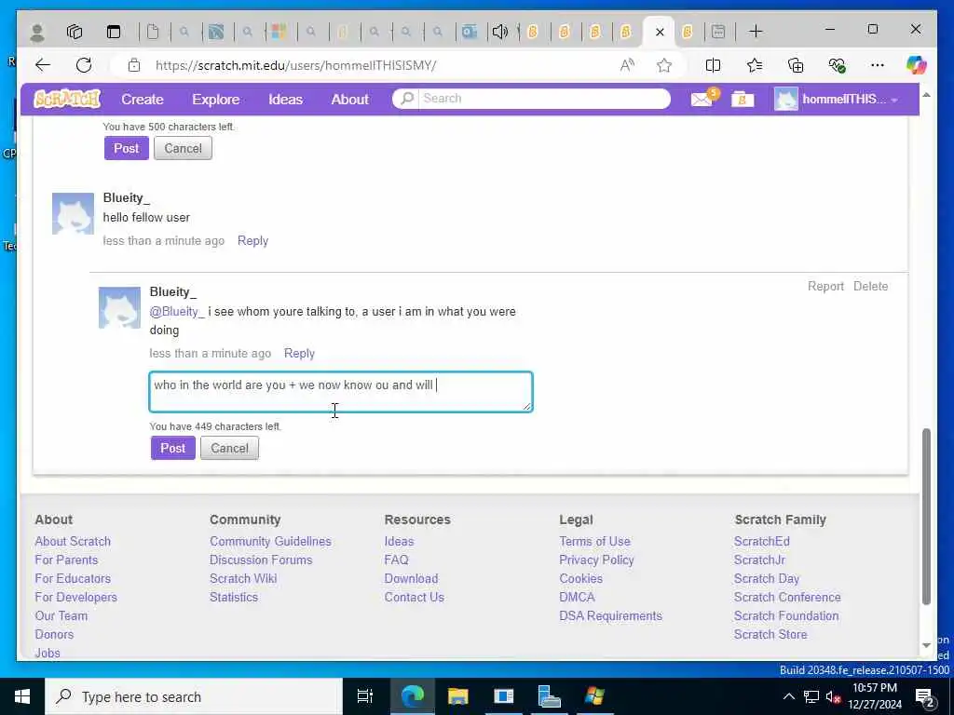Screen dimensions: 954x715
Task: Open Scratch Messages envelope icon
Action: (702, 99)
